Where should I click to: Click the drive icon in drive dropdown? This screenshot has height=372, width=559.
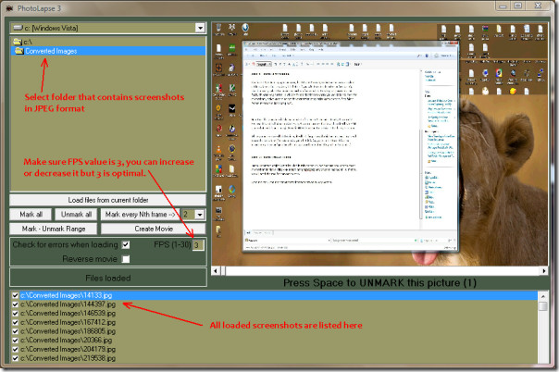18,28
